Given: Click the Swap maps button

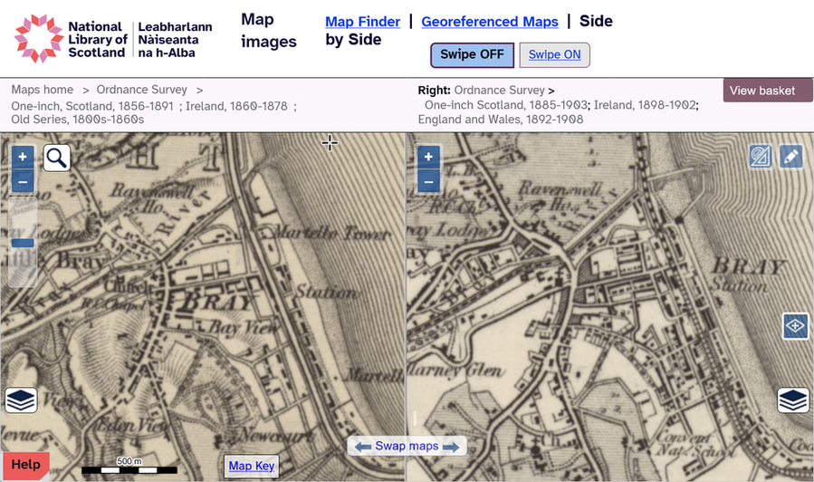Looking at the screenshot, I should click(x=407, y=446).
